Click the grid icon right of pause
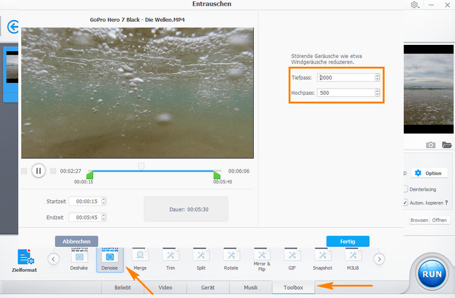This screenshot has width=455, height=298. coord(53,171)
